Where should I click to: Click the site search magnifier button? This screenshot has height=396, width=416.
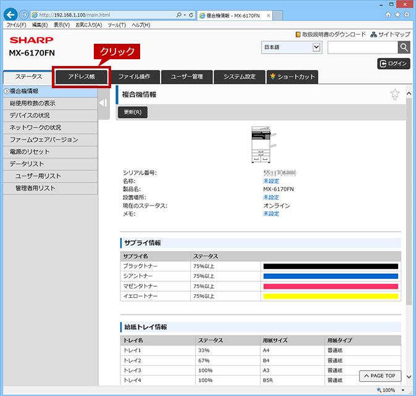pos(404,47)
